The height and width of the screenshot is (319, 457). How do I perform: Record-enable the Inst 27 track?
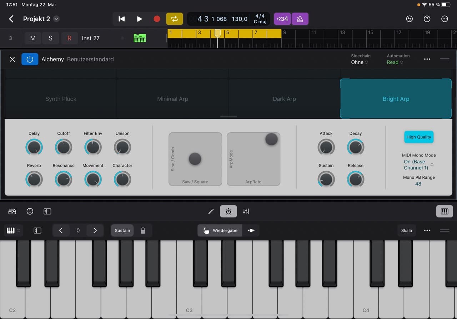[x=69, y=38]
